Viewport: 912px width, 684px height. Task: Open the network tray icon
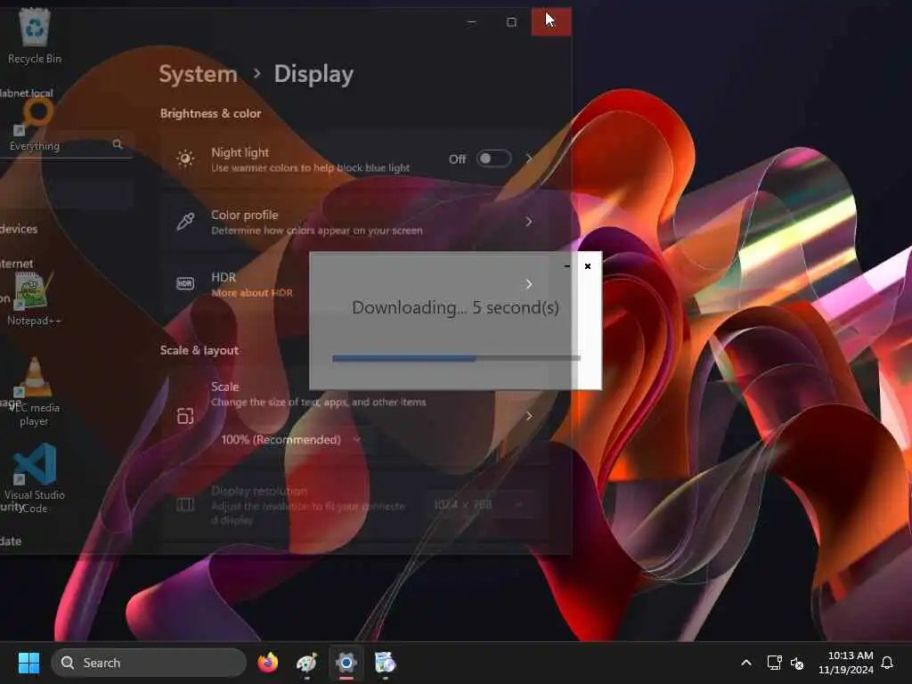pos(774,663)
